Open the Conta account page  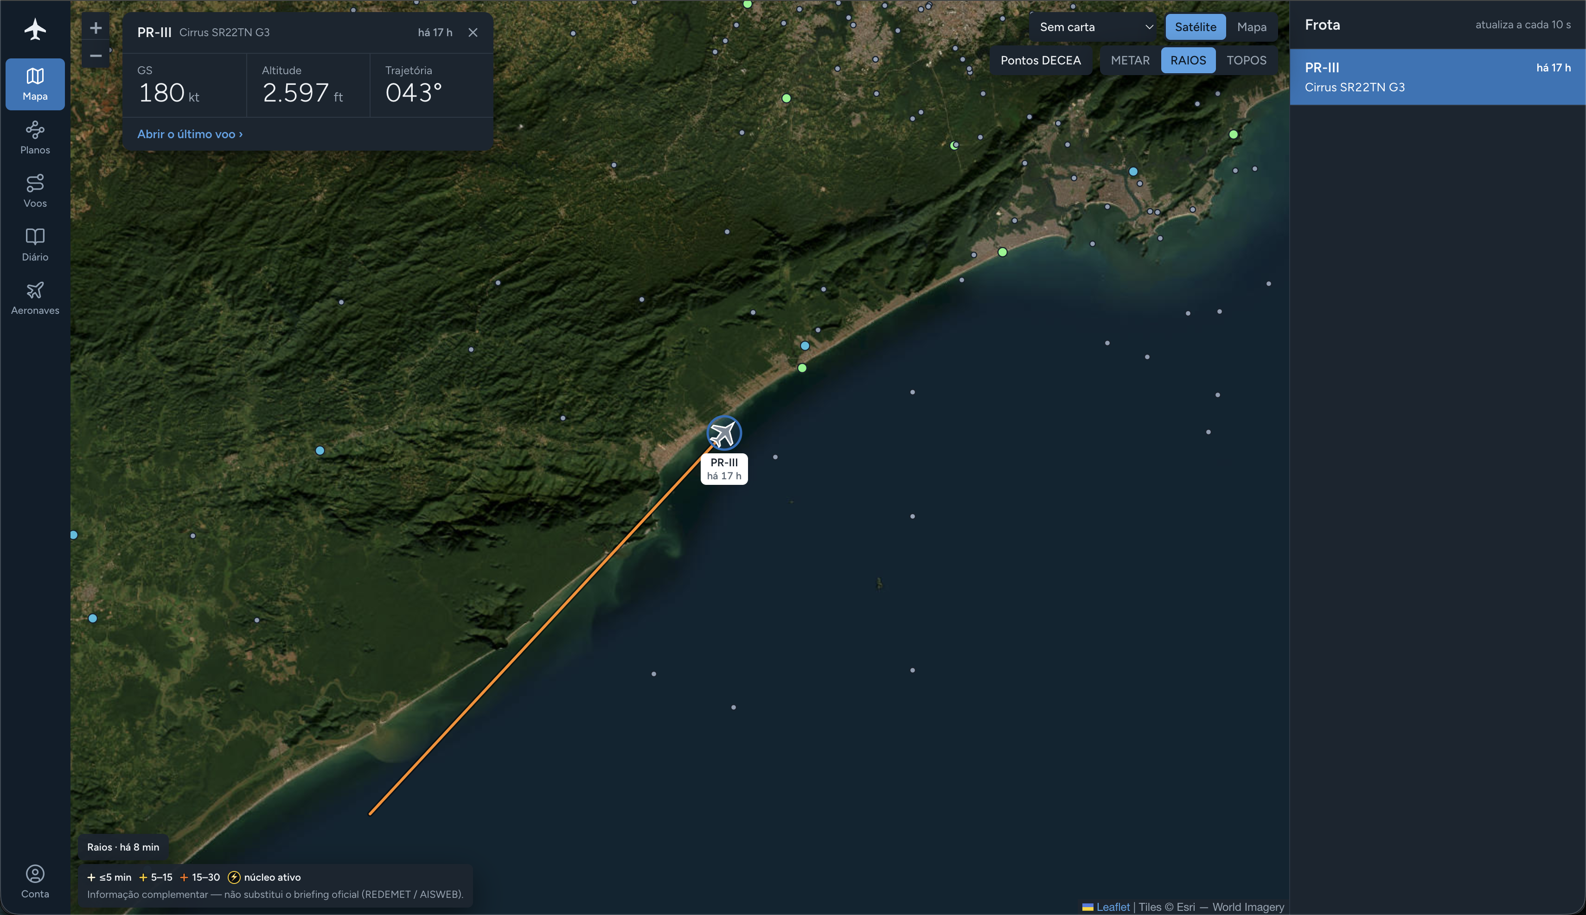coord(35,882)
